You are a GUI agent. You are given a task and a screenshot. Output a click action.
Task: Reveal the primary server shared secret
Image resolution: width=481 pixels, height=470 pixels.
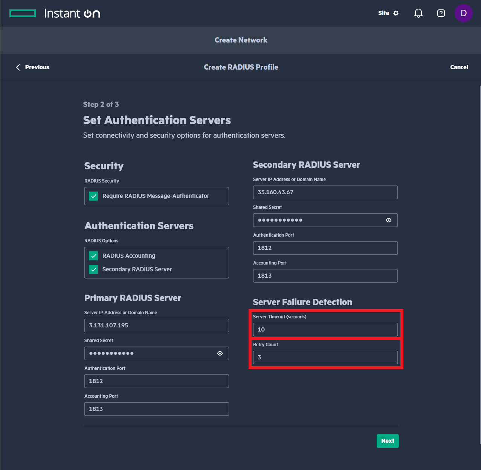pyautogui.click(x=220, y=353)
